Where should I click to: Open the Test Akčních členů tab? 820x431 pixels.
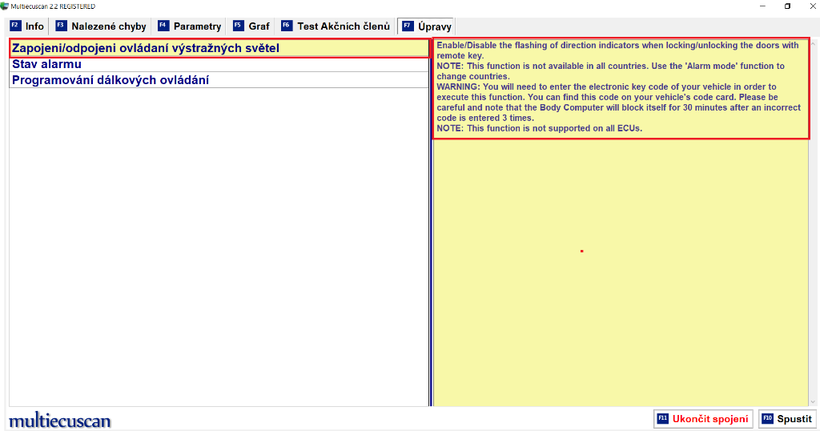pos(343,26)
